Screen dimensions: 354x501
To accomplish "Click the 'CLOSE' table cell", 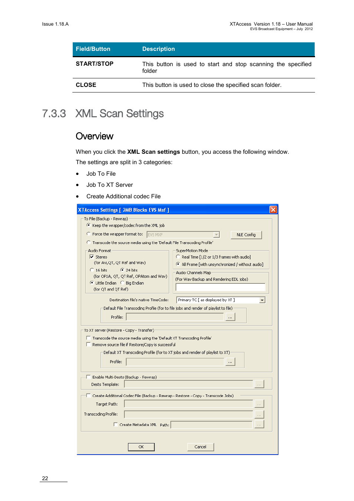I will pos(86,85).
